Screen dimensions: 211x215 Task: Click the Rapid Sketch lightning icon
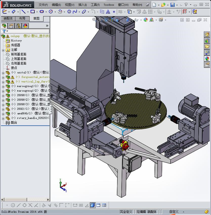point(195,12)
